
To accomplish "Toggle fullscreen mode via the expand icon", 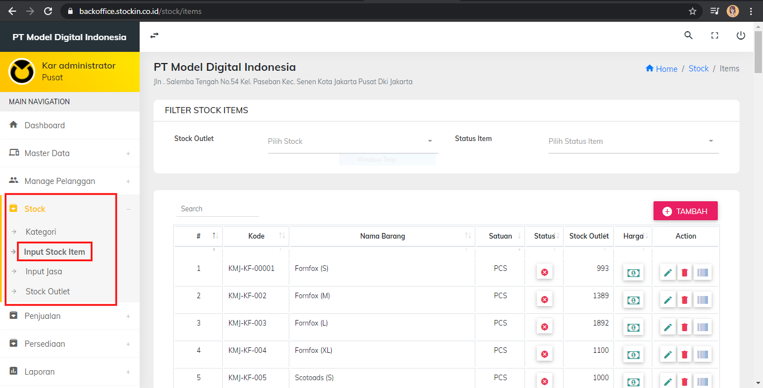I will pyautogui.click(x=714, y=35).
